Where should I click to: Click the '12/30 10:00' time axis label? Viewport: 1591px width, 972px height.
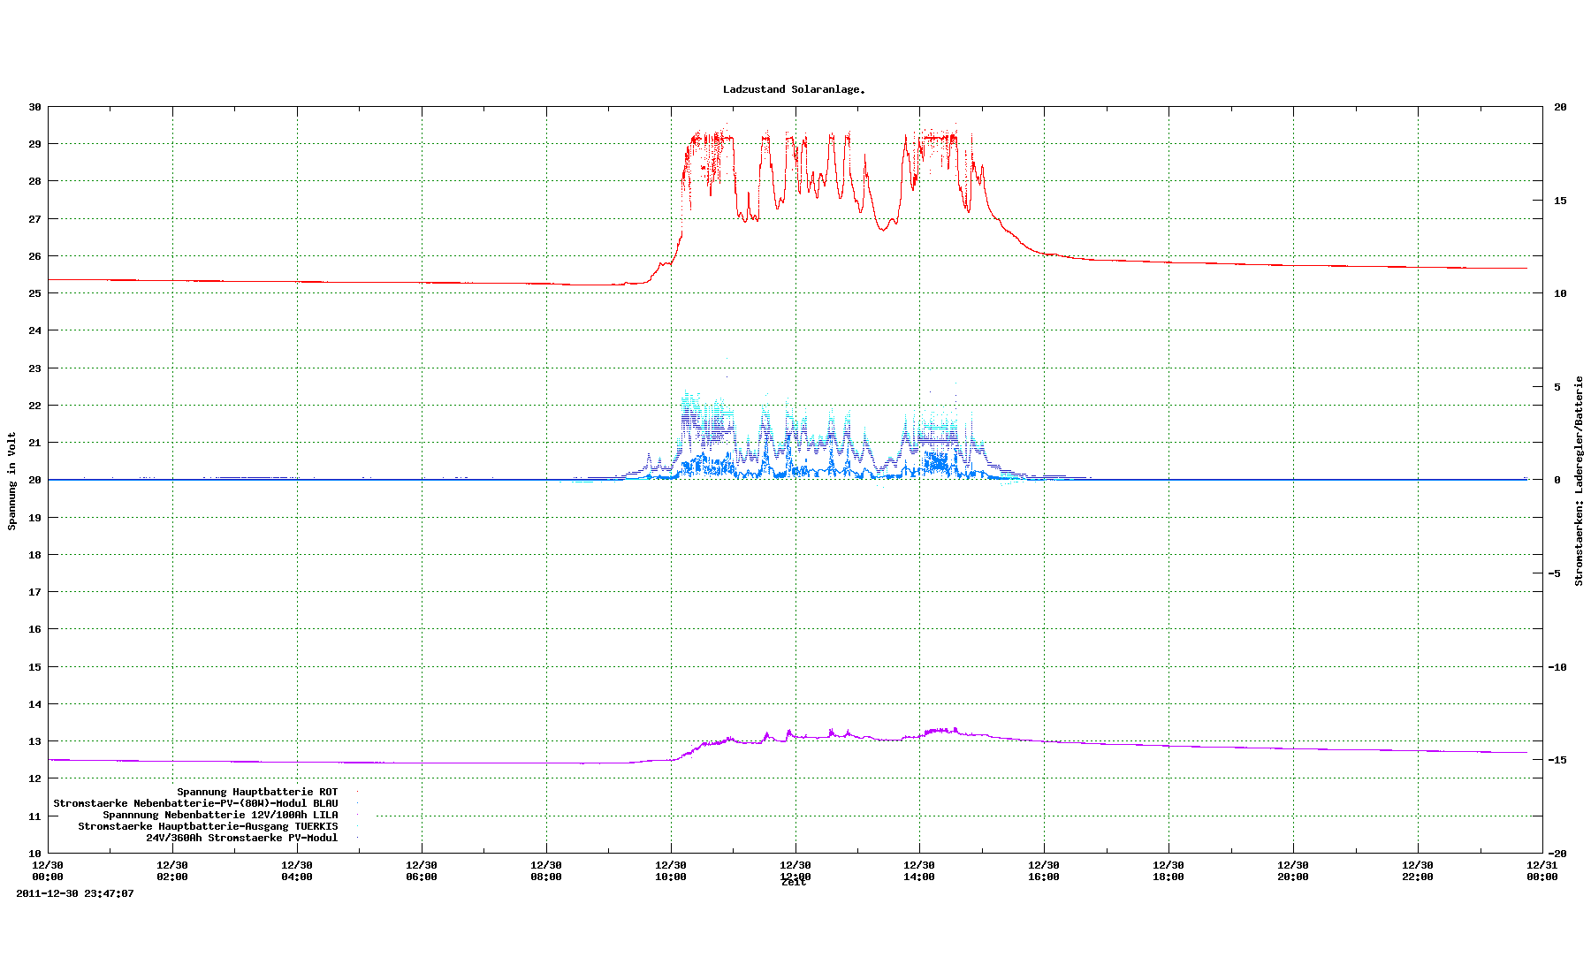(x=670, y=870)
